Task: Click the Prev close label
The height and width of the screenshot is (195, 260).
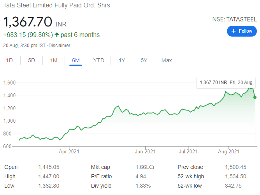Action: 190,167
